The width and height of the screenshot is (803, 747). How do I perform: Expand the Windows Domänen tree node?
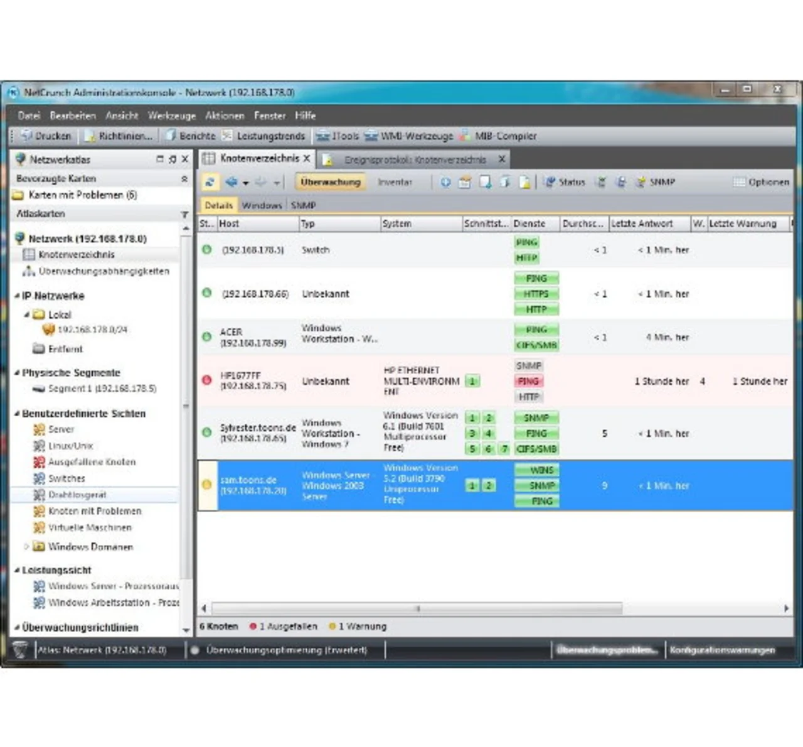tap(26, 547)
